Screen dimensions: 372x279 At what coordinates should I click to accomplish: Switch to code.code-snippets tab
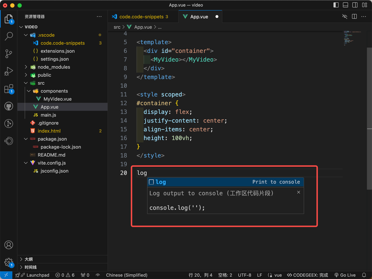pos(143,17)
